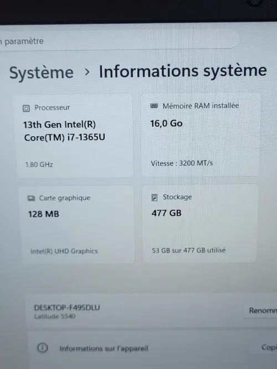Select the Processeur label
The width and height of the screenshot is (277, 369).
(x=52, y=107)
